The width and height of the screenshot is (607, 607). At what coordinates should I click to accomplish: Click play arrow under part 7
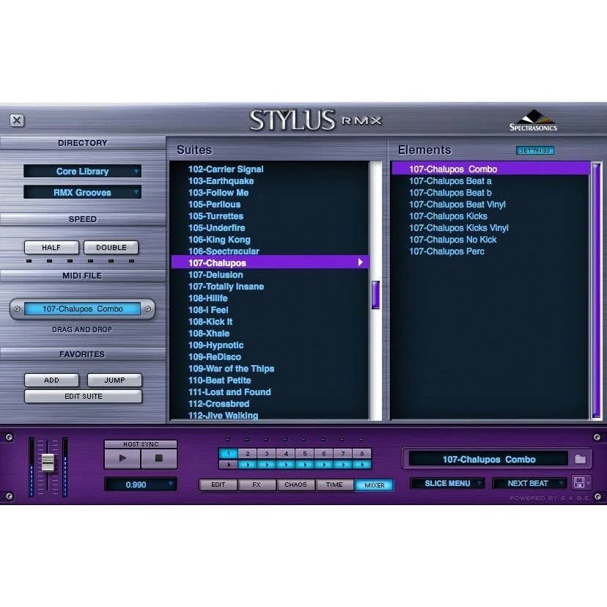click(343, 464)
